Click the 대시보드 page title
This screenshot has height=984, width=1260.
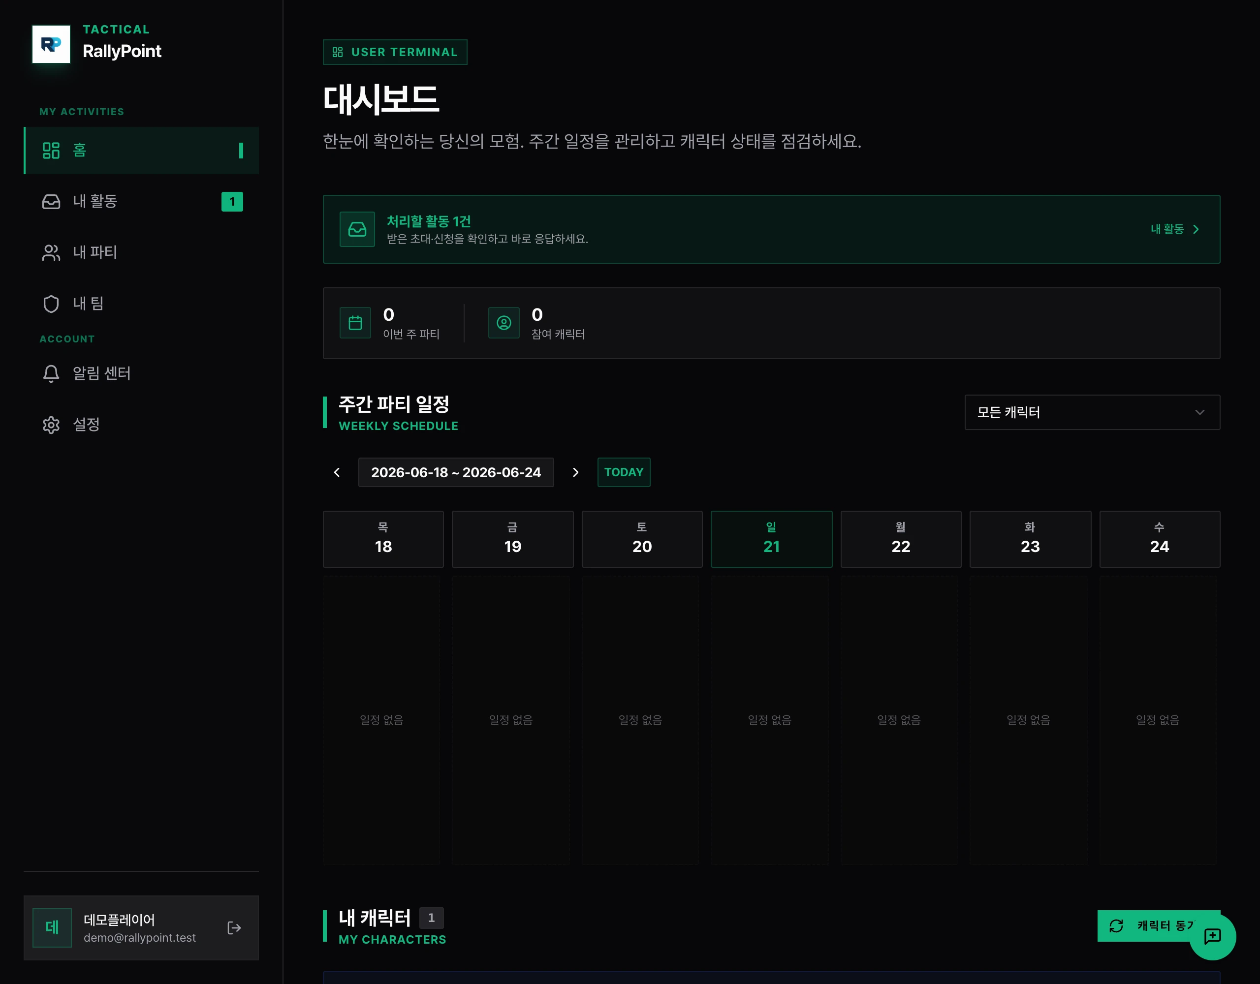(381, 99)
